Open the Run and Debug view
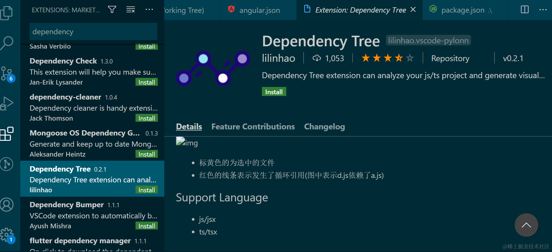This screenshot has height=252, width=552. (7, 103)
